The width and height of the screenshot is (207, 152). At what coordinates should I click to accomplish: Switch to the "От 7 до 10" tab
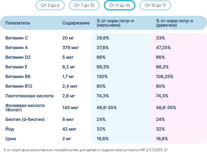pos(85,6)
